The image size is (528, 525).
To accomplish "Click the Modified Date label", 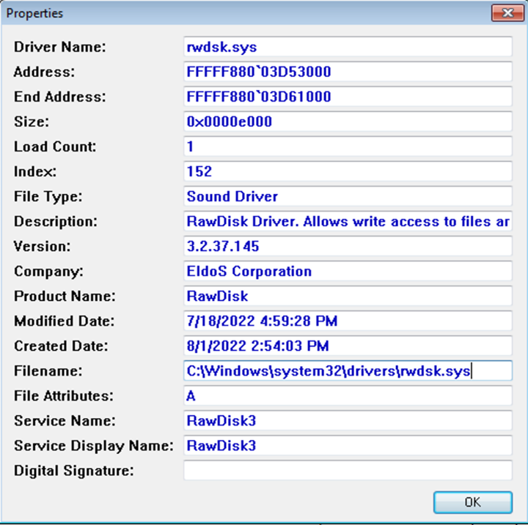I will 64,321.
